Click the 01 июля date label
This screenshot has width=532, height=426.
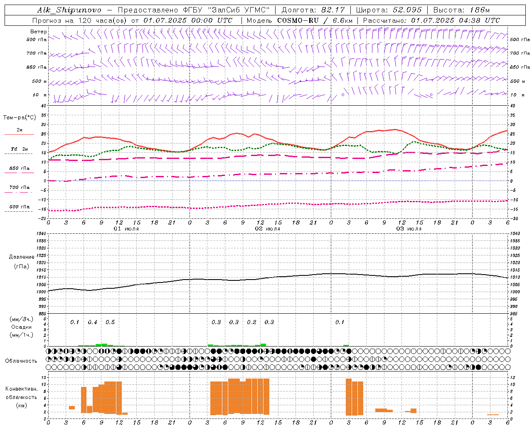(126, 228)
